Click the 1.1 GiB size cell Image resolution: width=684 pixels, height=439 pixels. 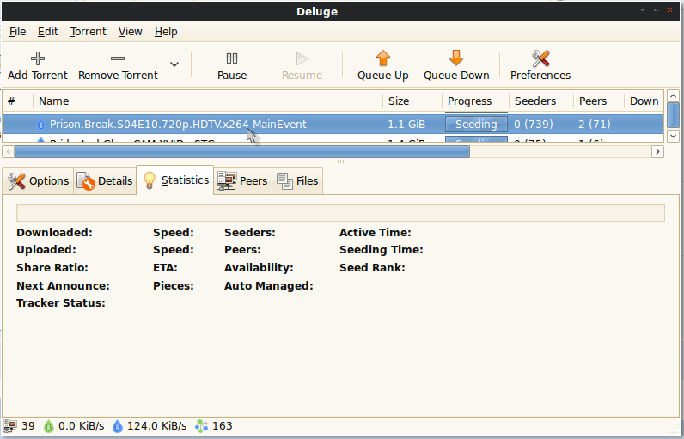pyautogui.click(x=406, y=125)
